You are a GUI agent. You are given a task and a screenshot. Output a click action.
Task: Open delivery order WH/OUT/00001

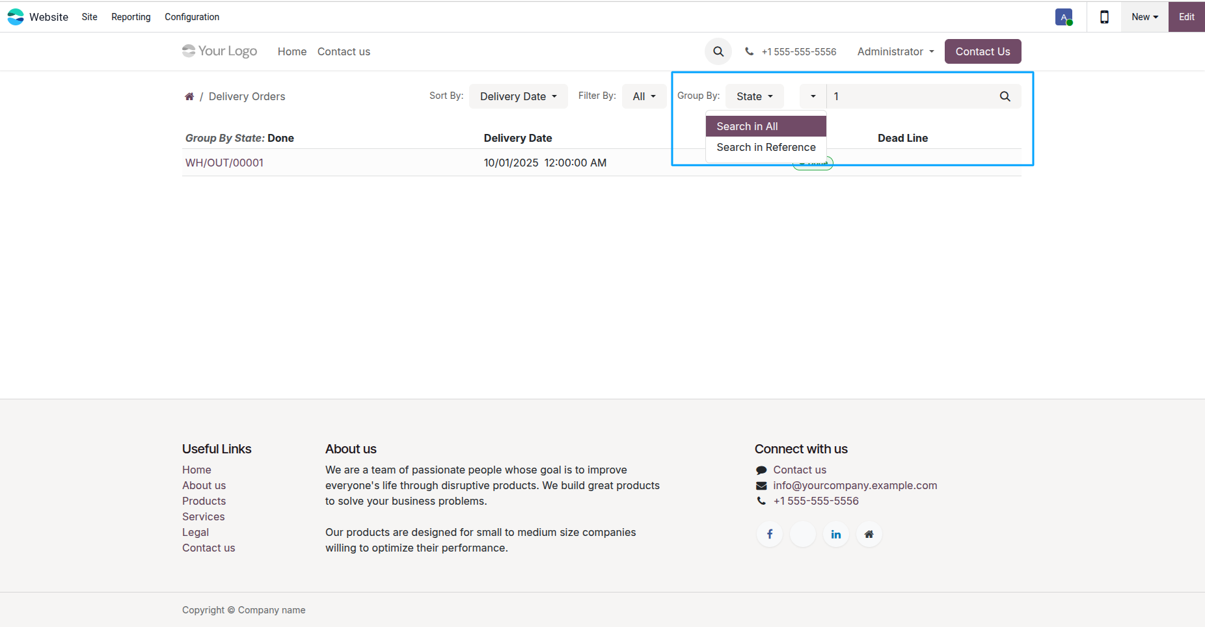click(224, 163)
